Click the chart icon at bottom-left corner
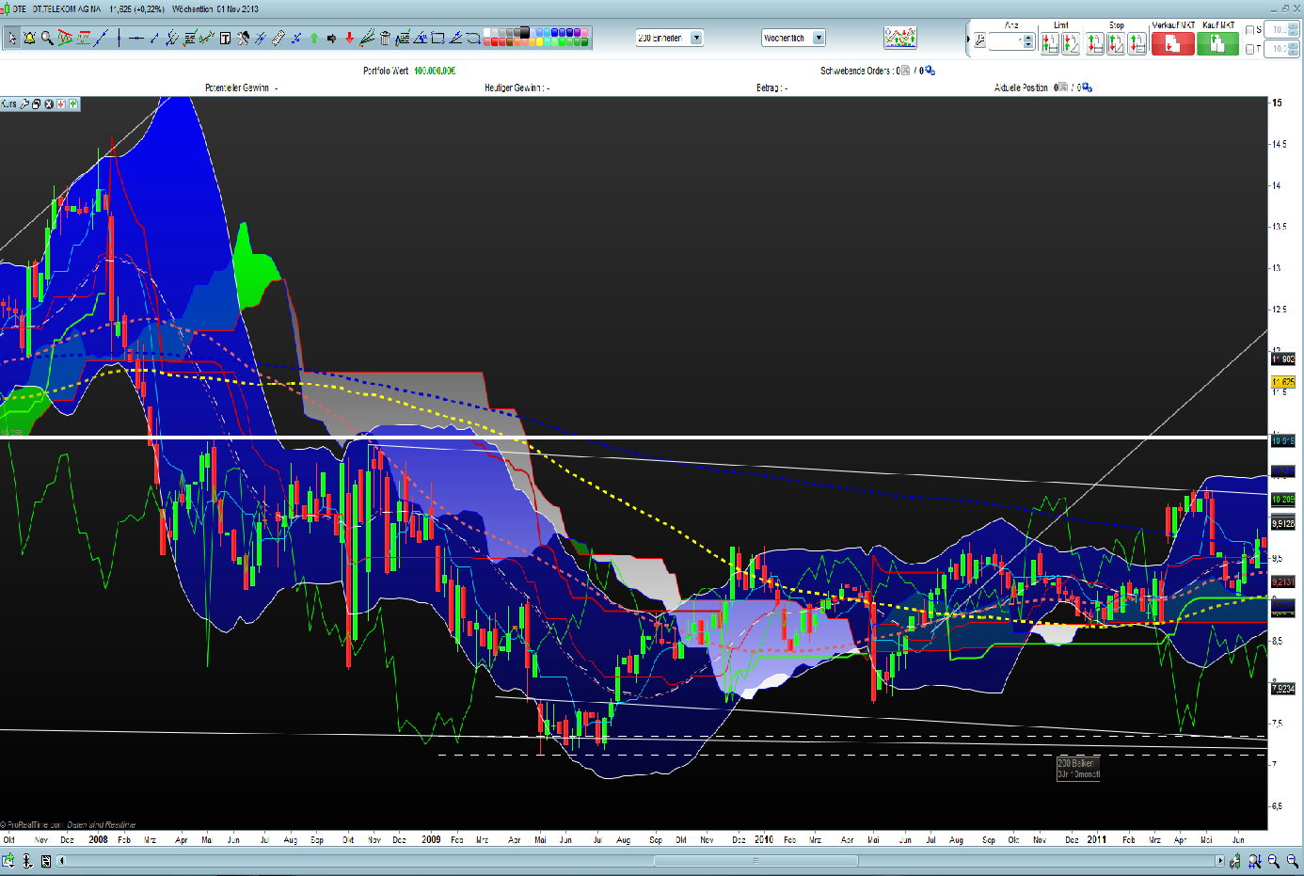This screenshot has width=1304, height=876. [8, 861]
